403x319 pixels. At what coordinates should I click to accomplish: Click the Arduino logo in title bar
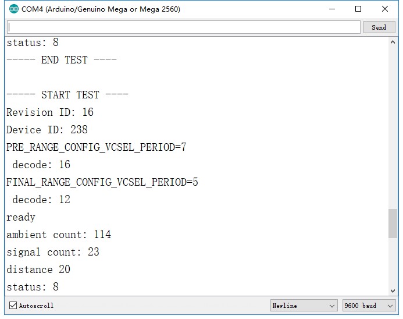coord(14,9)
